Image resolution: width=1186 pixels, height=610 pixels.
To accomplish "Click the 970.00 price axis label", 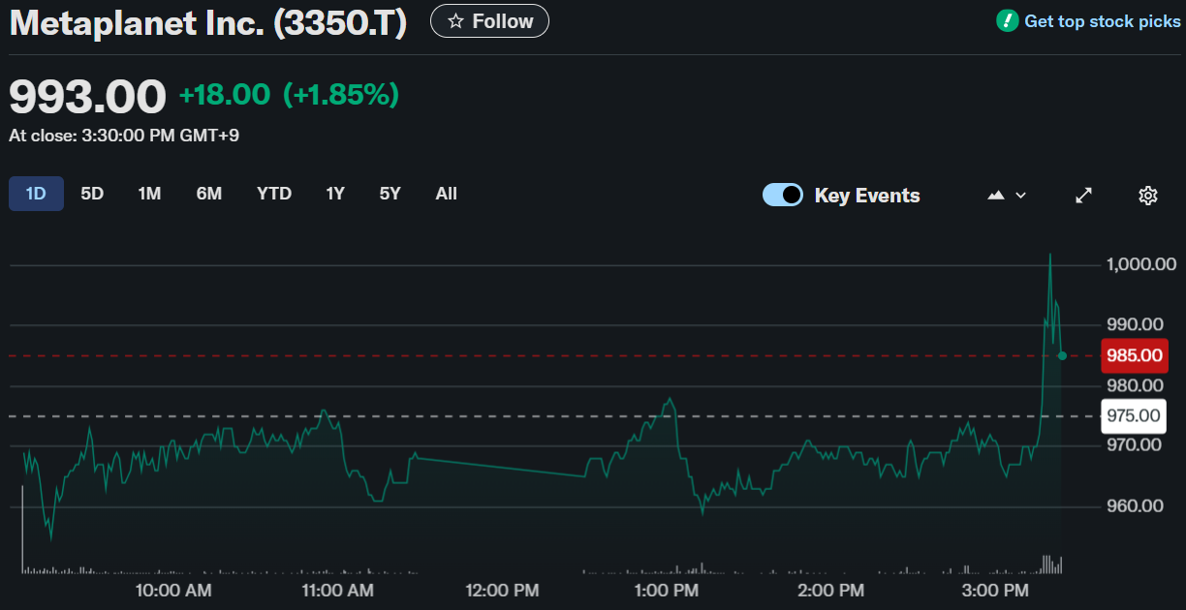I will point(1134,445).
